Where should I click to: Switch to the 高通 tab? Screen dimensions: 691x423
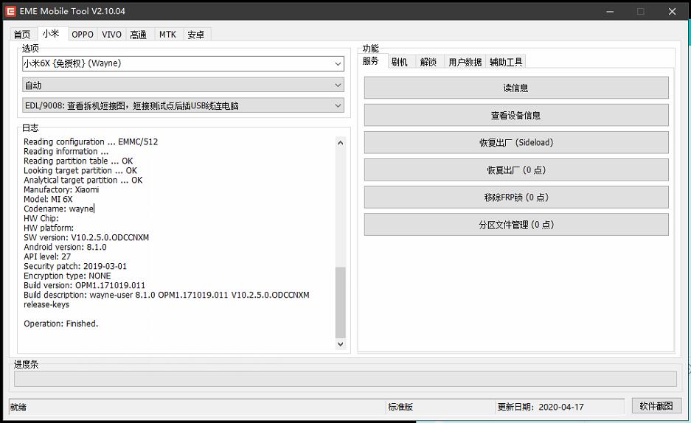click(x=139, y=35)
